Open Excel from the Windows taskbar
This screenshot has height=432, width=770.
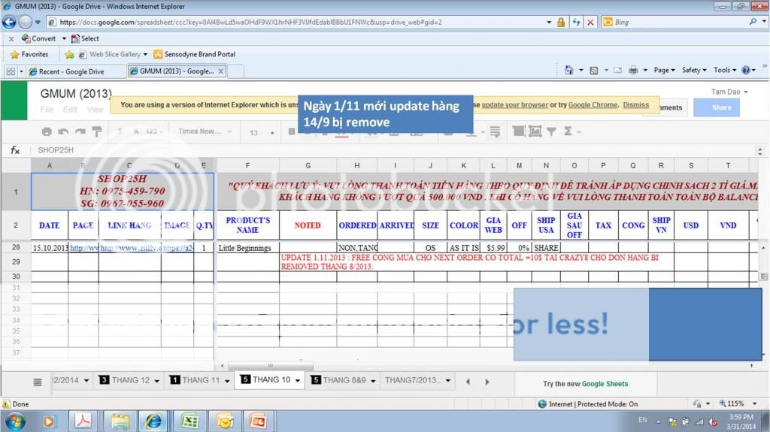click(189, 421)
